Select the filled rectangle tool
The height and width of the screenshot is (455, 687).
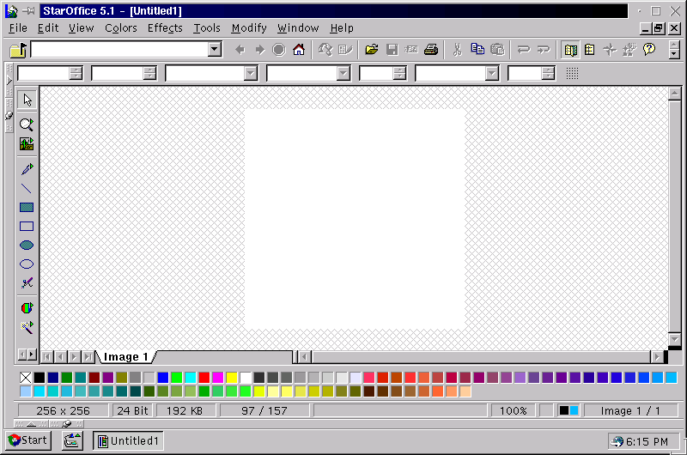[27, 208]
